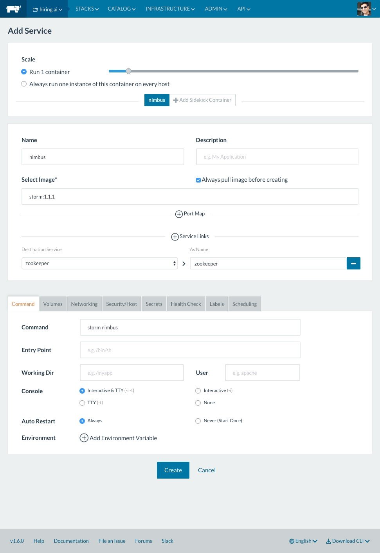Click the plus icon next to Service Links

click(x=175, y=237)
